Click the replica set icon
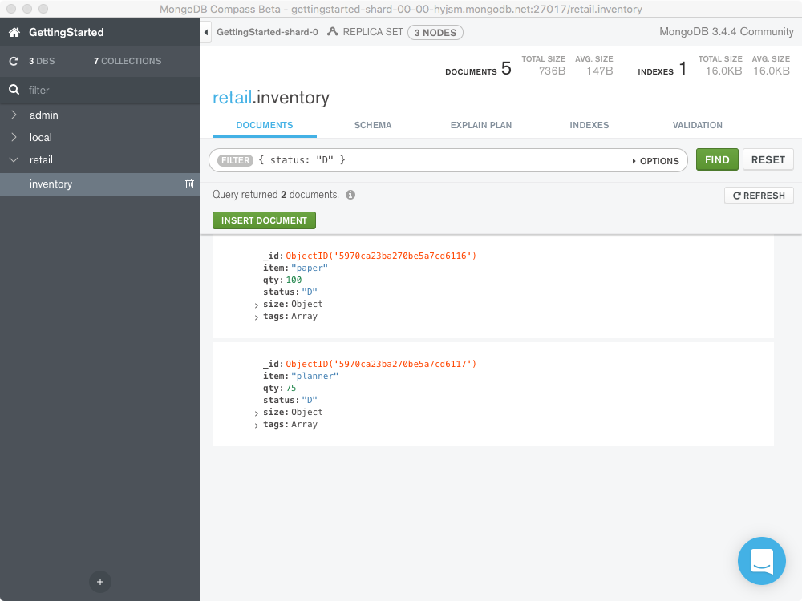The height and width of the screenshot is (601, 802). [332, 33]
